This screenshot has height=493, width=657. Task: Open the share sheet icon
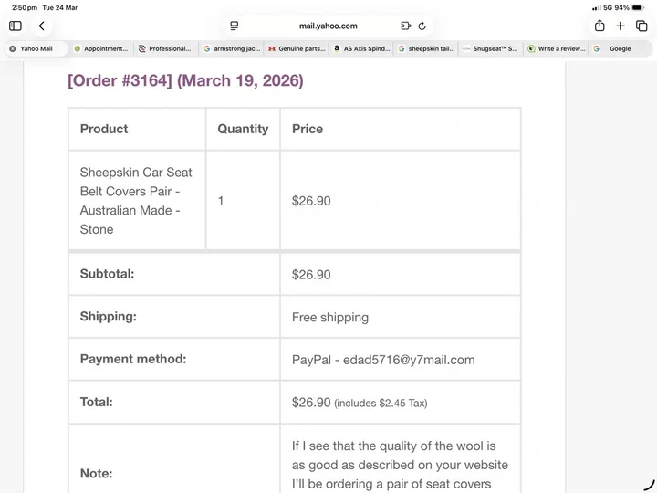pos(600,26)
